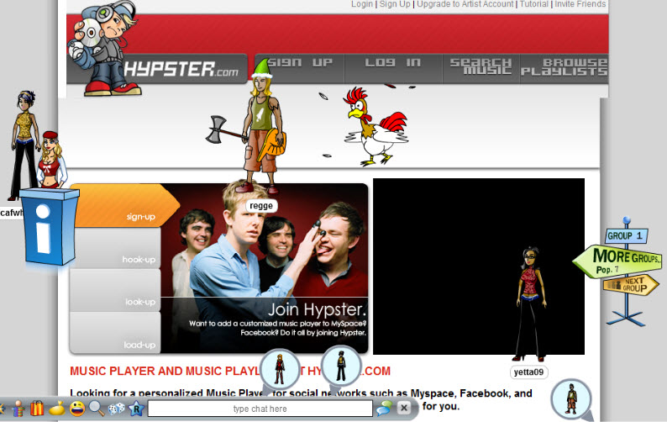Click the speech bubbles send chat icon
667x422 pixels.
(384, 408)
